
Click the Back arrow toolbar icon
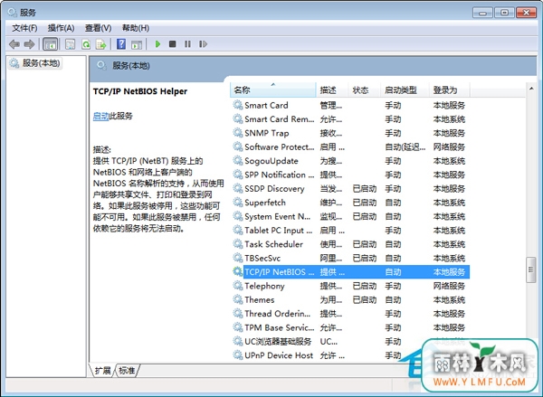coord(14,44)
